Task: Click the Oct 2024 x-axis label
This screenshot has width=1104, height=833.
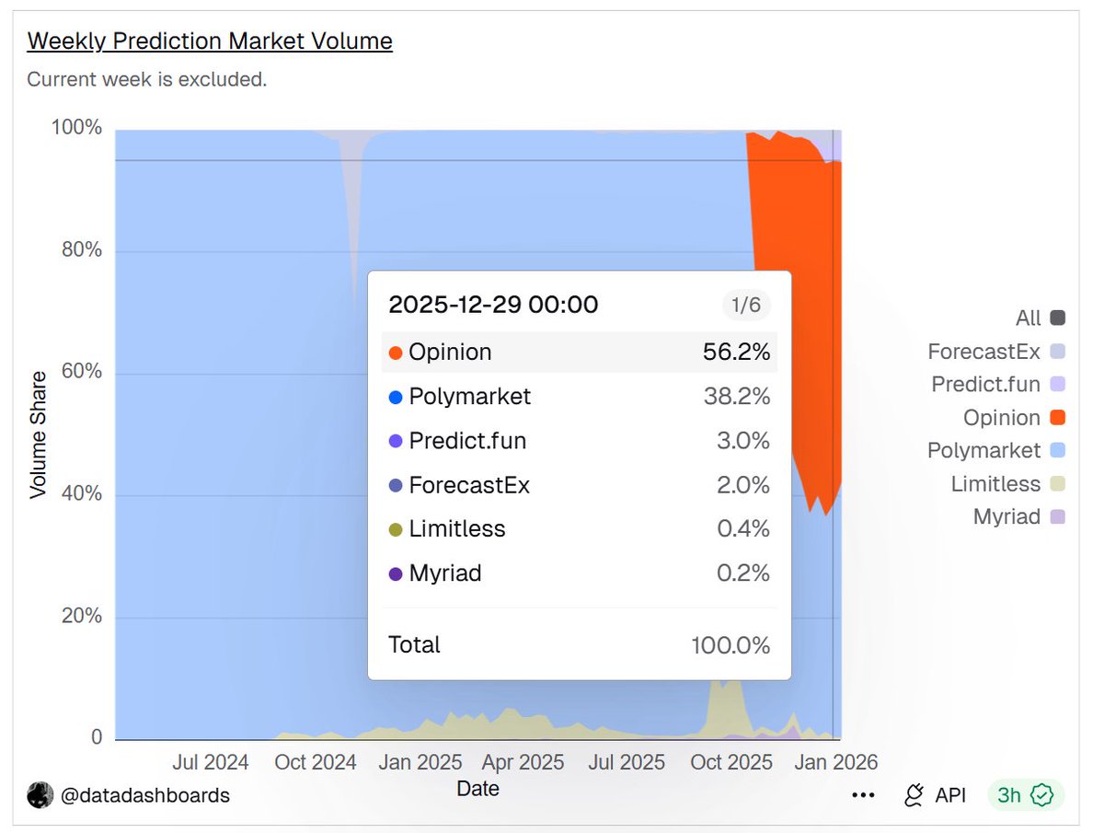Action: pos(316,762)
